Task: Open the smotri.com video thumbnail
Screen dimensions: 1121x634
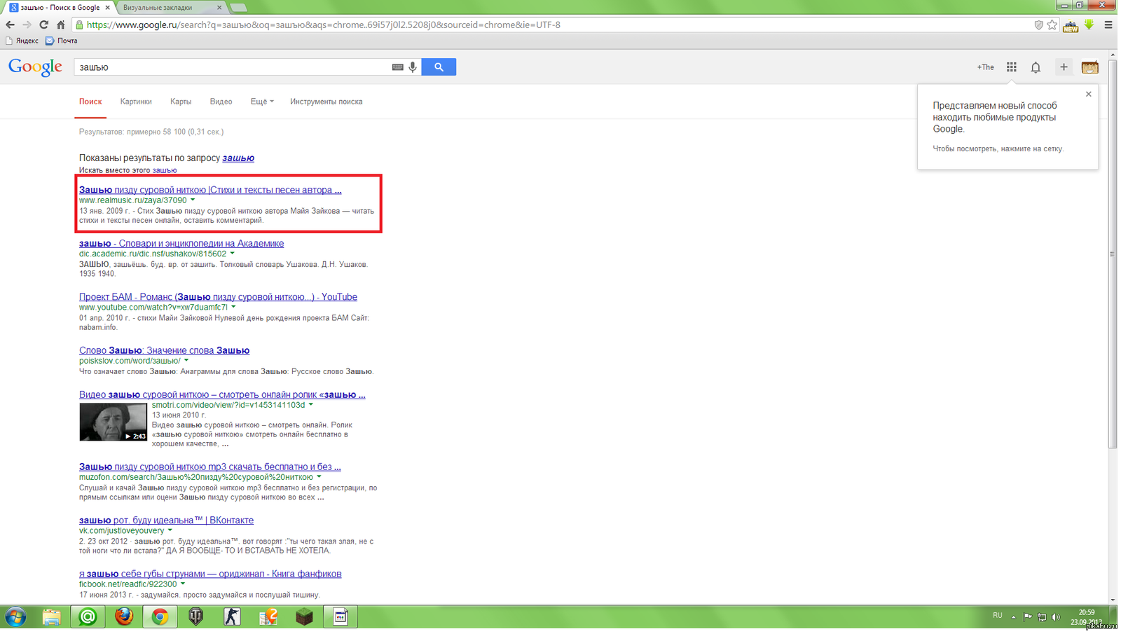Action: tap(113, 422)
